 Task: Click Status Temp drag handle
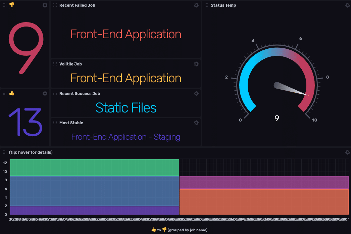(206, 5)
